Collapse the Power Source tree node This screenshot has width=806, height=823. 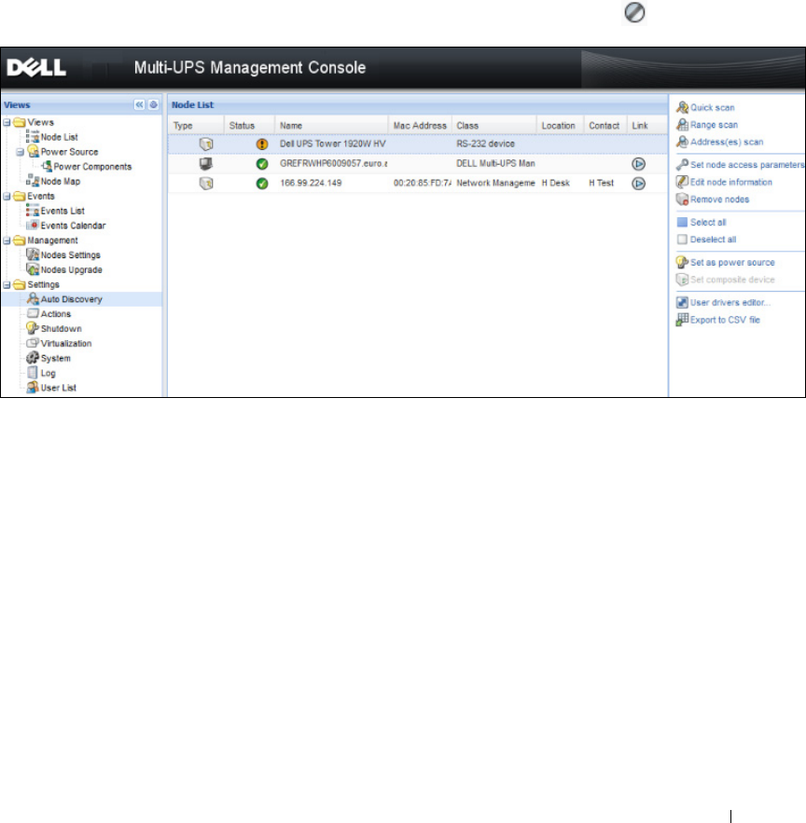(x=20, y=152)
